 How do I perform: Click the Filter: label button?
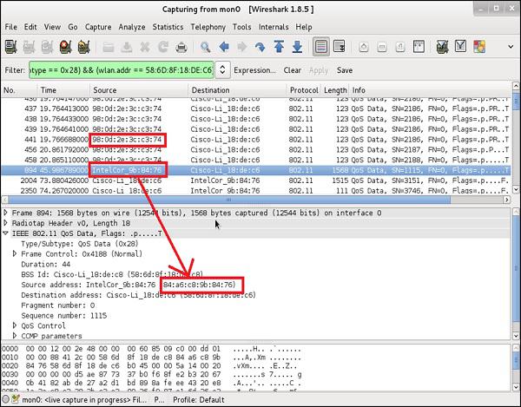point(15,70)
